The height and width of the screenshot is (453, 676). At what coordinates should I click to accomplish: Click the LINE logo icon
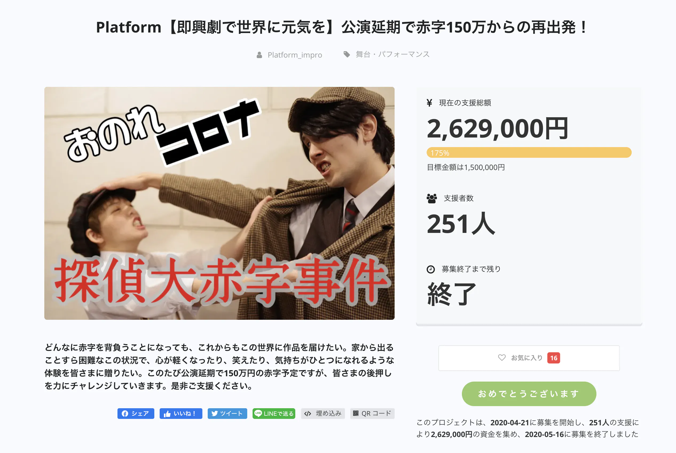(x=258, y=413)
